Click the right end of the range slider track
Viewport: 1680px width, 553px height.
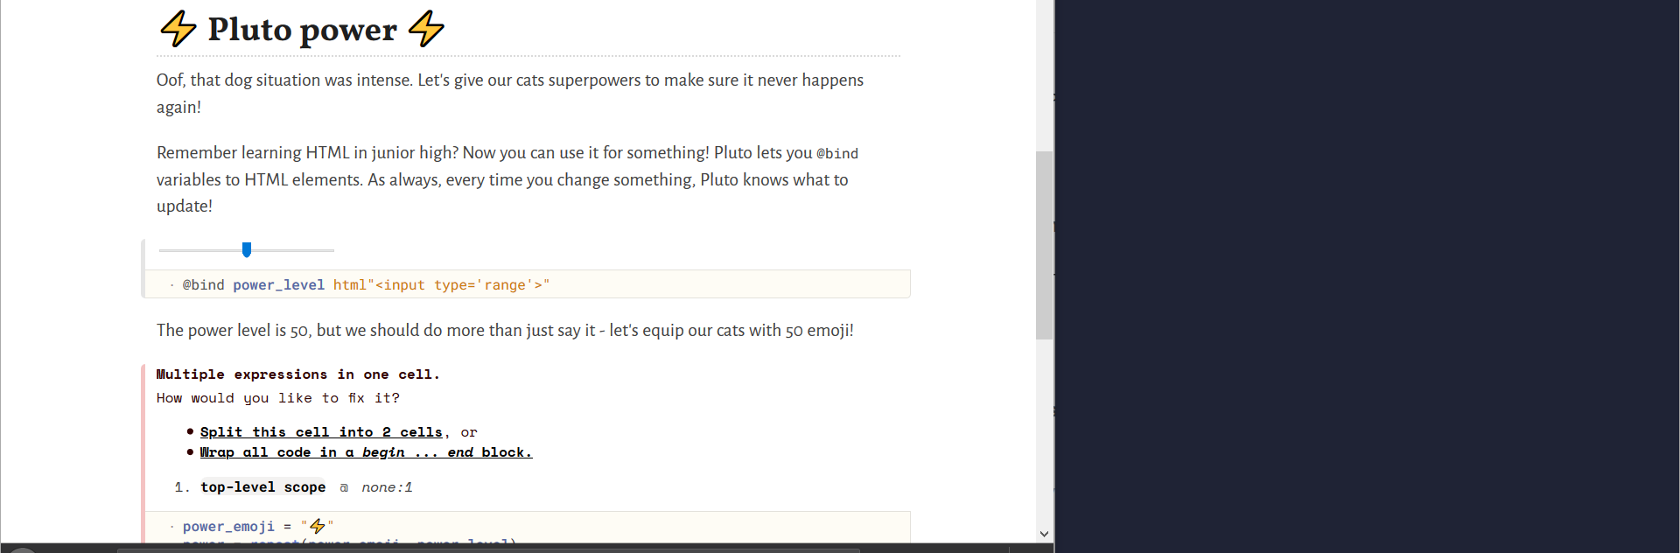(x=331, y=250)
